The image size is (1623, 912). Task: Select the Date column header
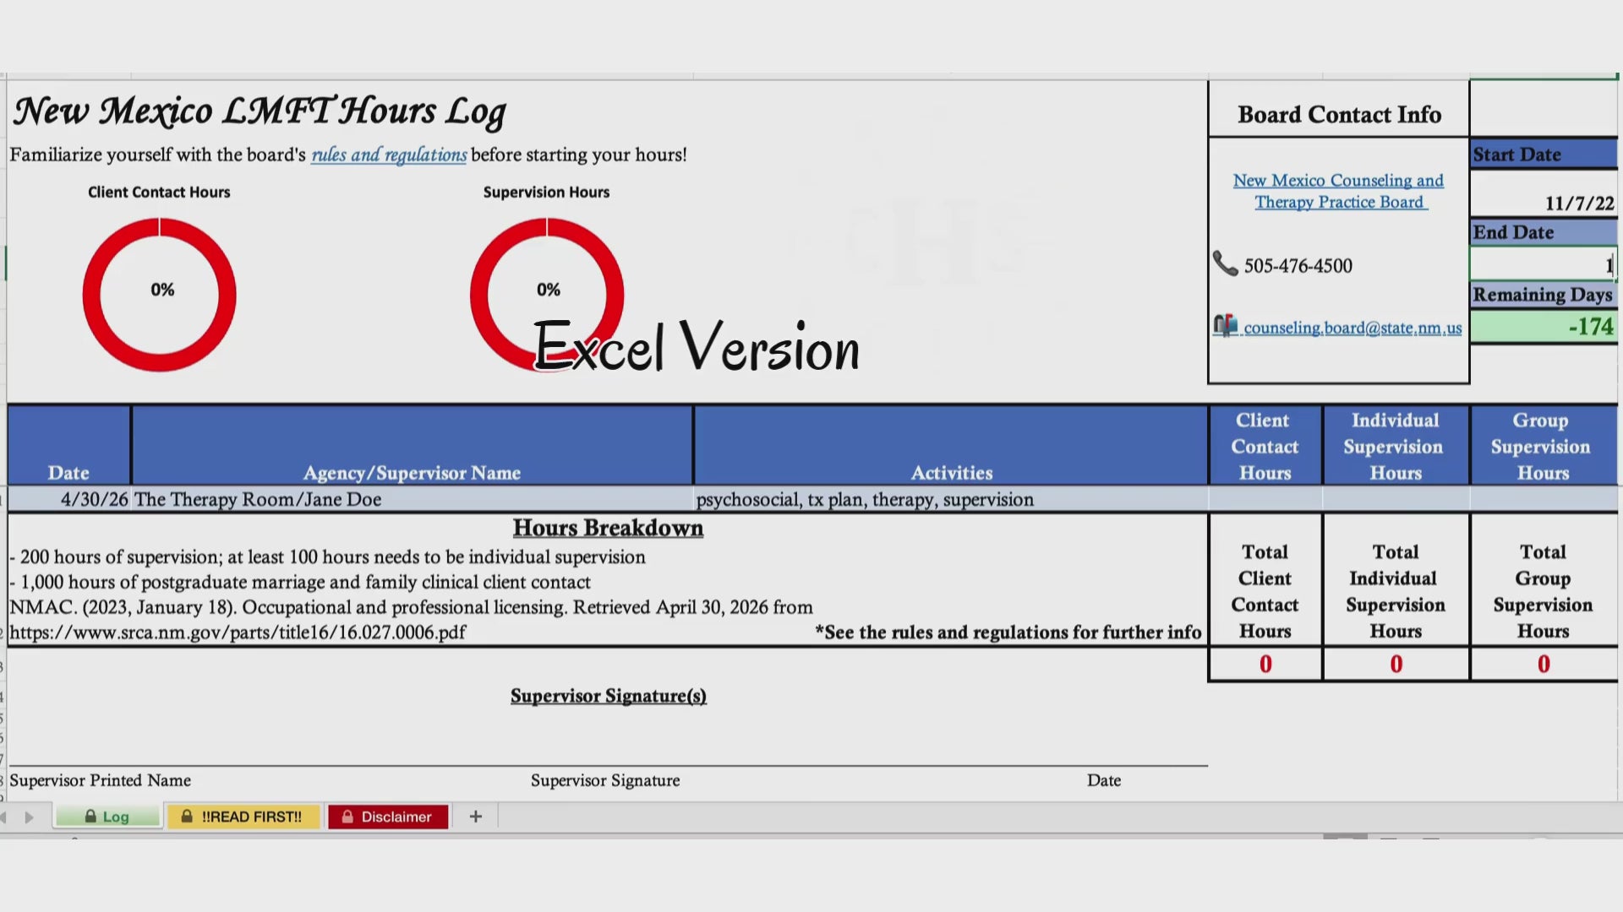69,446
